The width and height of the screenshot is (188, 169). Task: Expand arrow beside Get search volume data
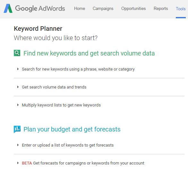click(x=18, y=87)
